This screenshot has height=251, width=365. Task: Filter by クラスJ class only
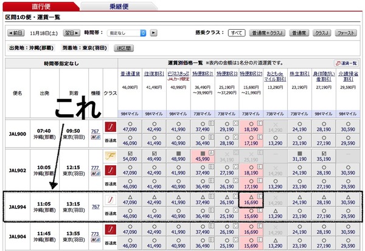pyautogui.click(x=322, y=33)
